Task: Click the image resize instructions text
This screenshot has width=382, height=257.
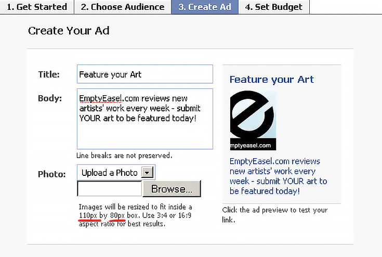Action: coord(135,215)
